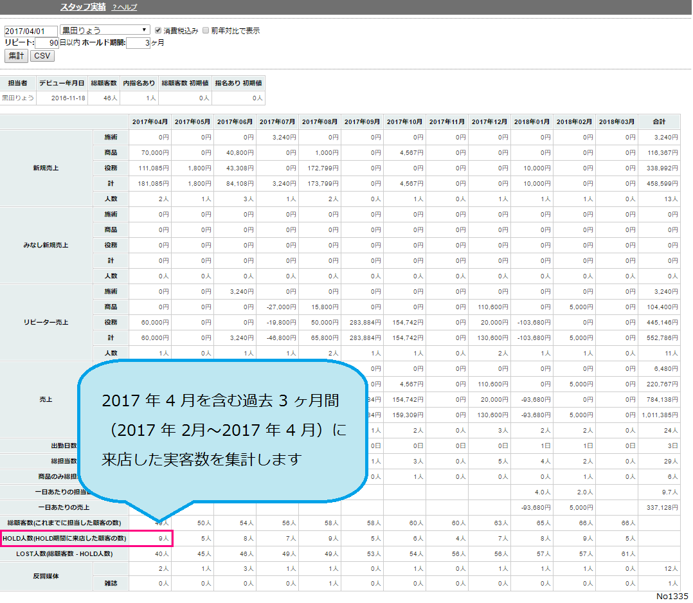Enable the 前年対比で表示 checkbox

(206, 30)
